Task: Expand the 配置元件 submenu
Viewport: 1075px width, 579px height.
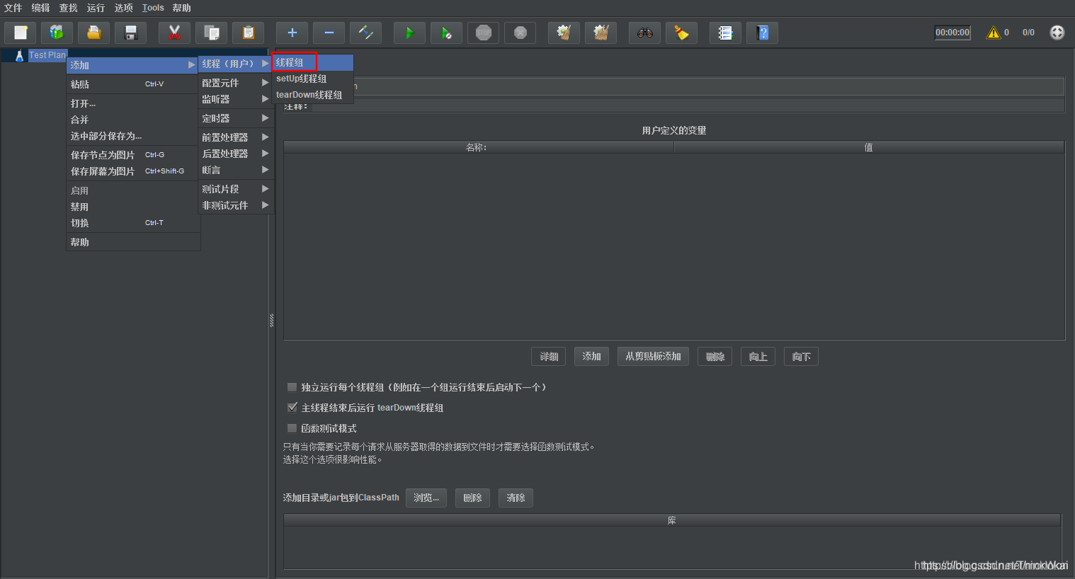Action: [x=236, y=83]
